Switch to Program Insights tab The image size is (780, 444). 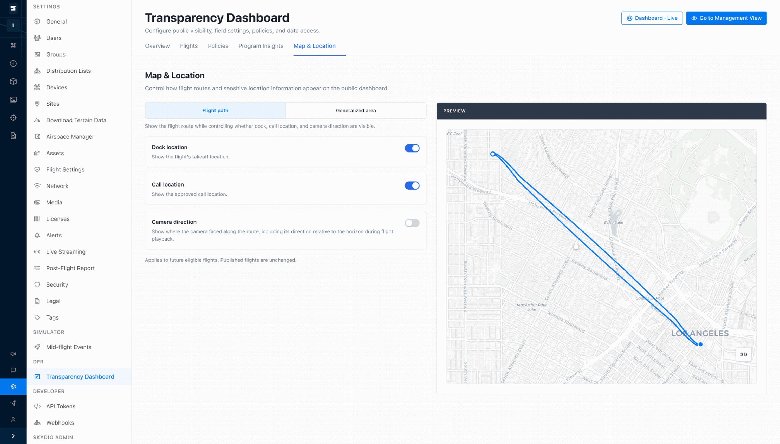click(x=261, y=46)
